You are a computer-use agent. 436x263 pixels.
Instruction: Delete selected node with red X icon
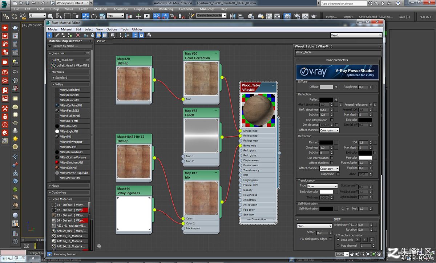(x=78, y=35)
